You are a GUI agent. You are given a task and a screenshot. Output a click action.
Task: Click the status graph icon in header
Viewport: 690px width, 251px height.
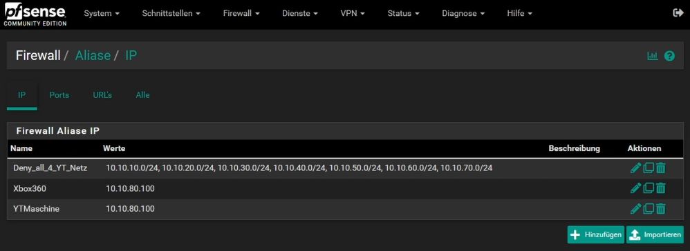point(652,56)
